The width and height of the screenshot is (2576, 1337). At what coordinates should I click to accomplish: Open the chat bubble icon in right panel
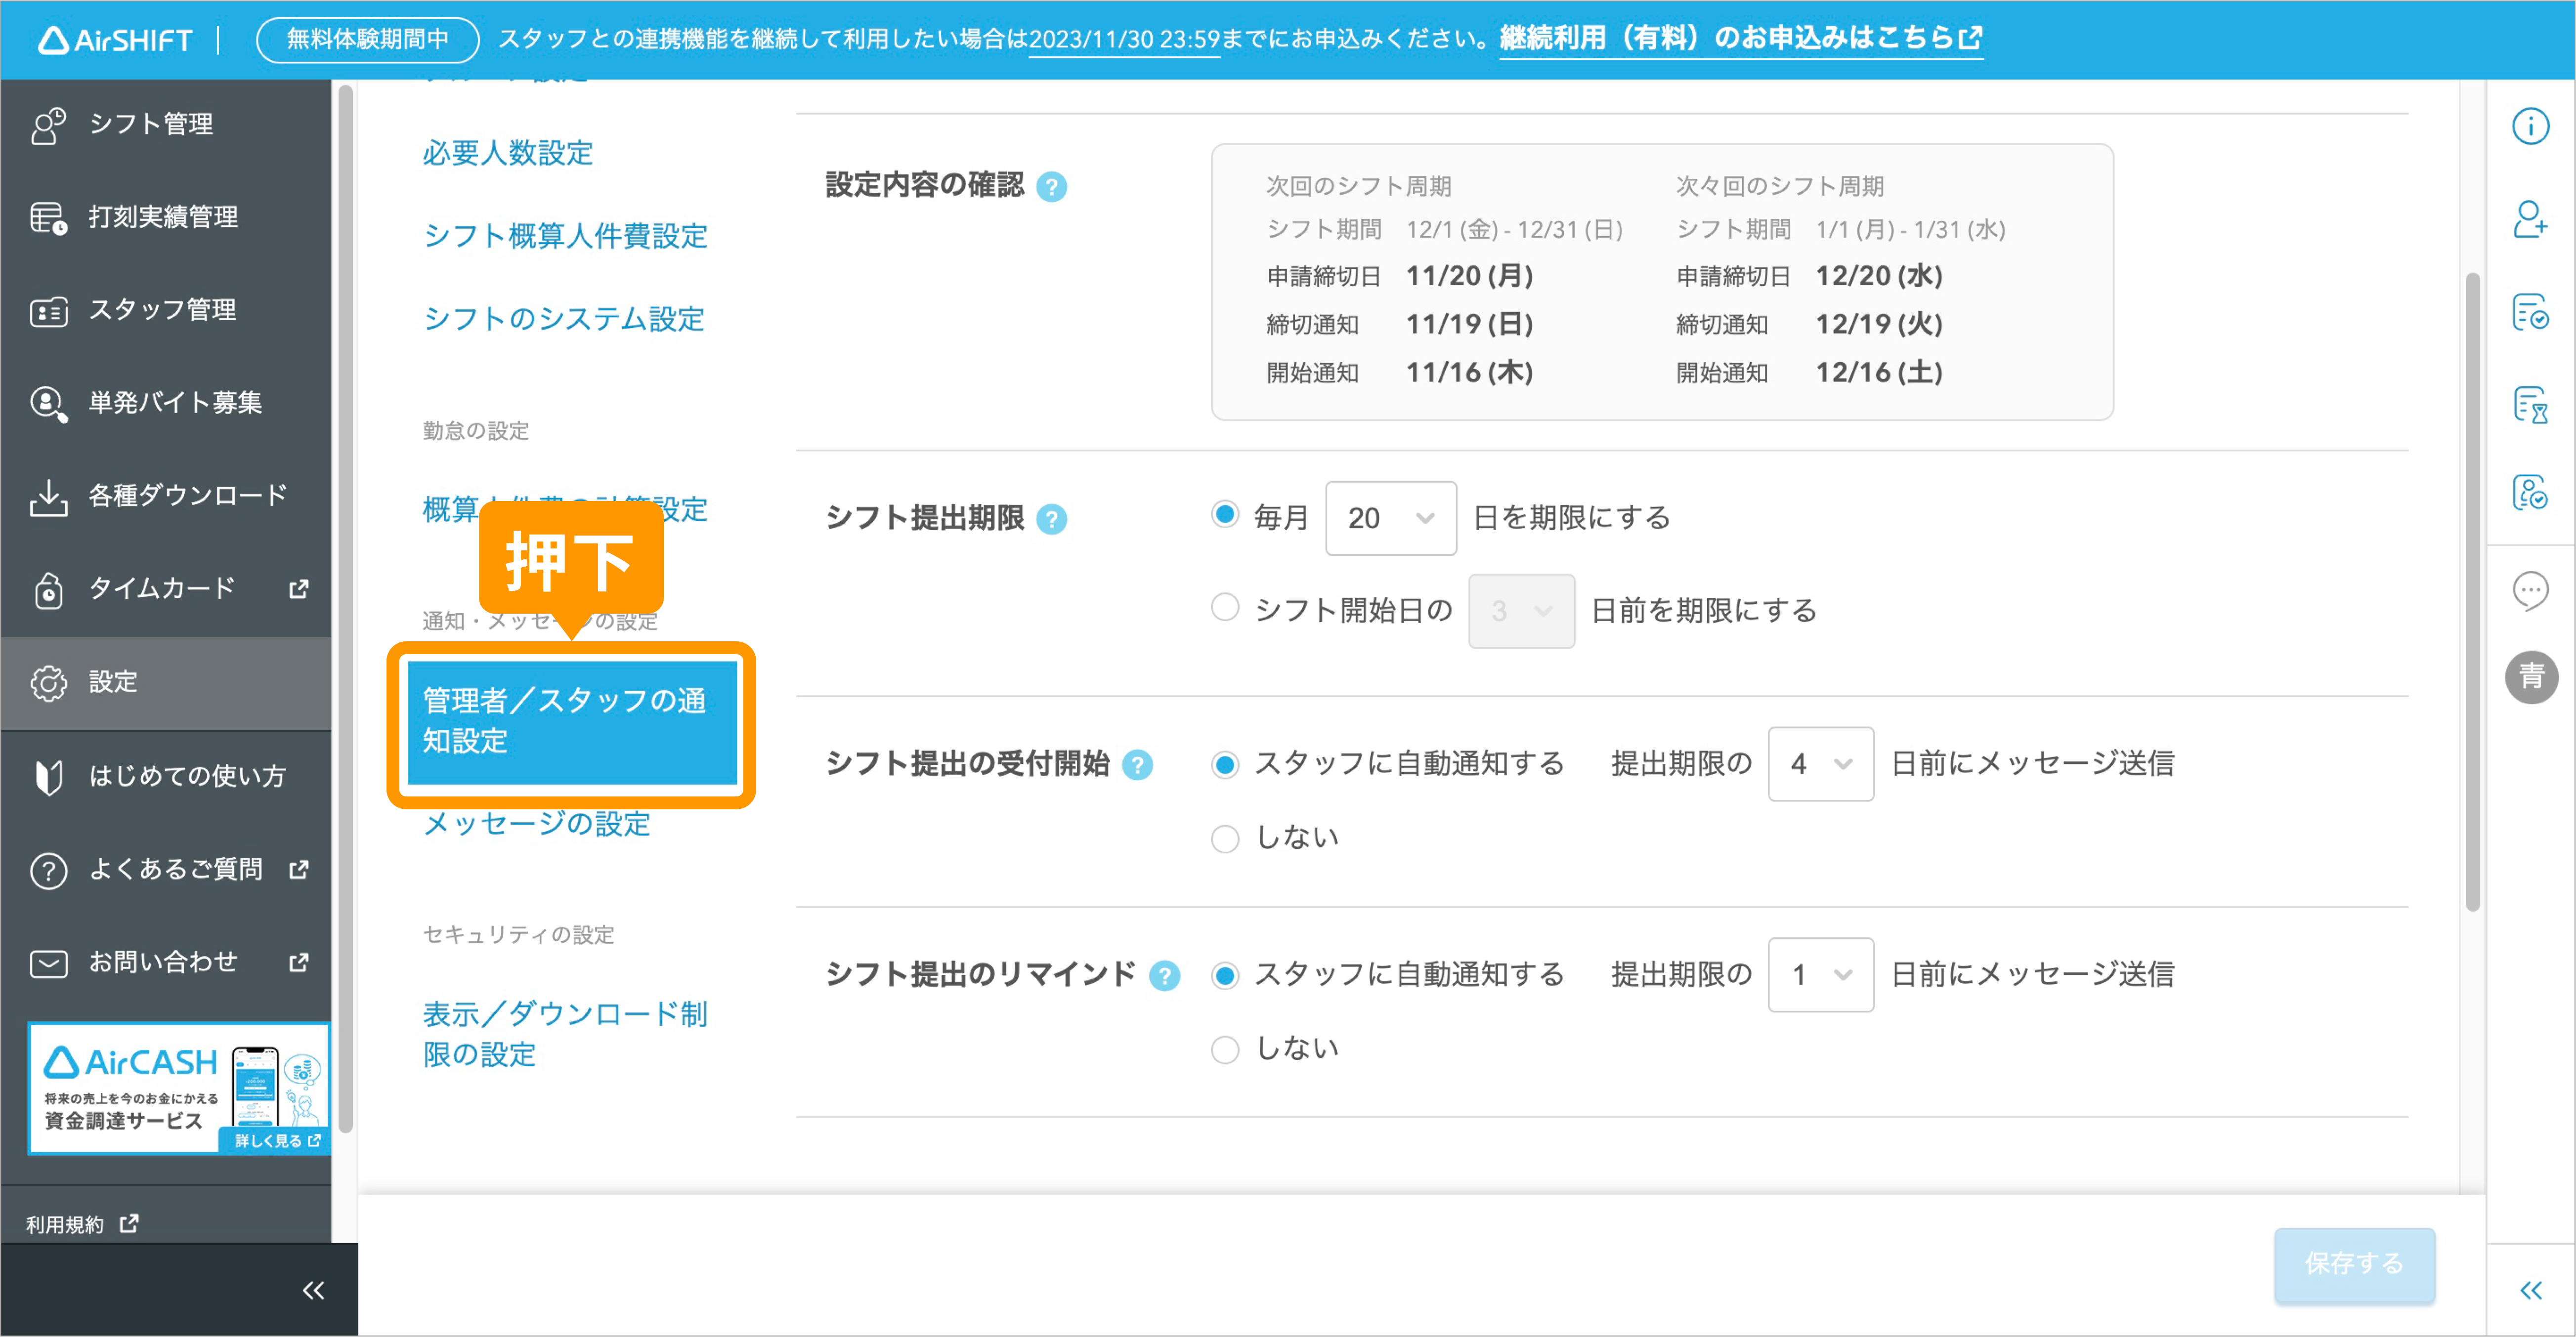pyautogui.click(x=2531, y=591)
